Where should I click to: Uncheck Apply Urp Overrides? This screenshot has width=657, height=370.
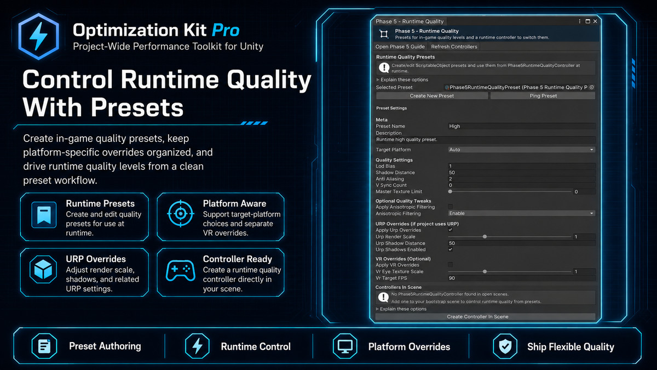pos(451,230)
